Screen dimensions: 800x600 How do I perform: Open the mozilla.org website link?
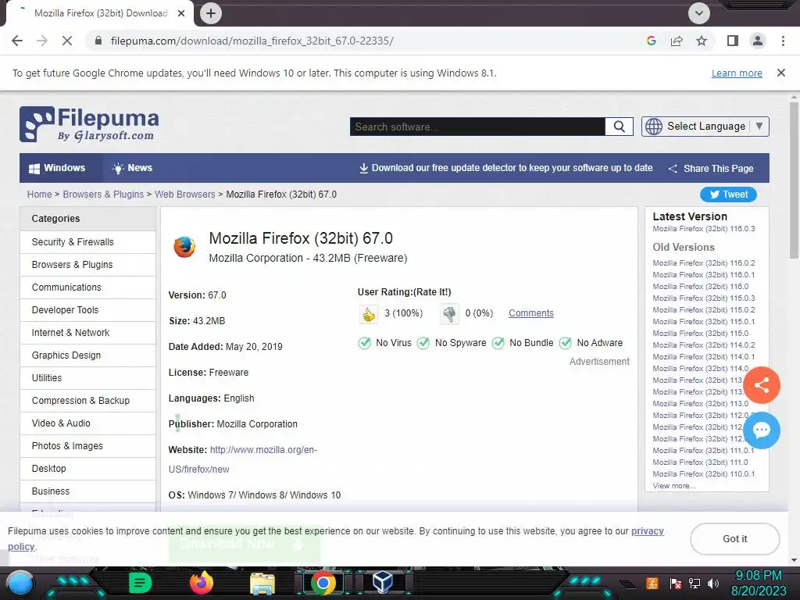242,459
